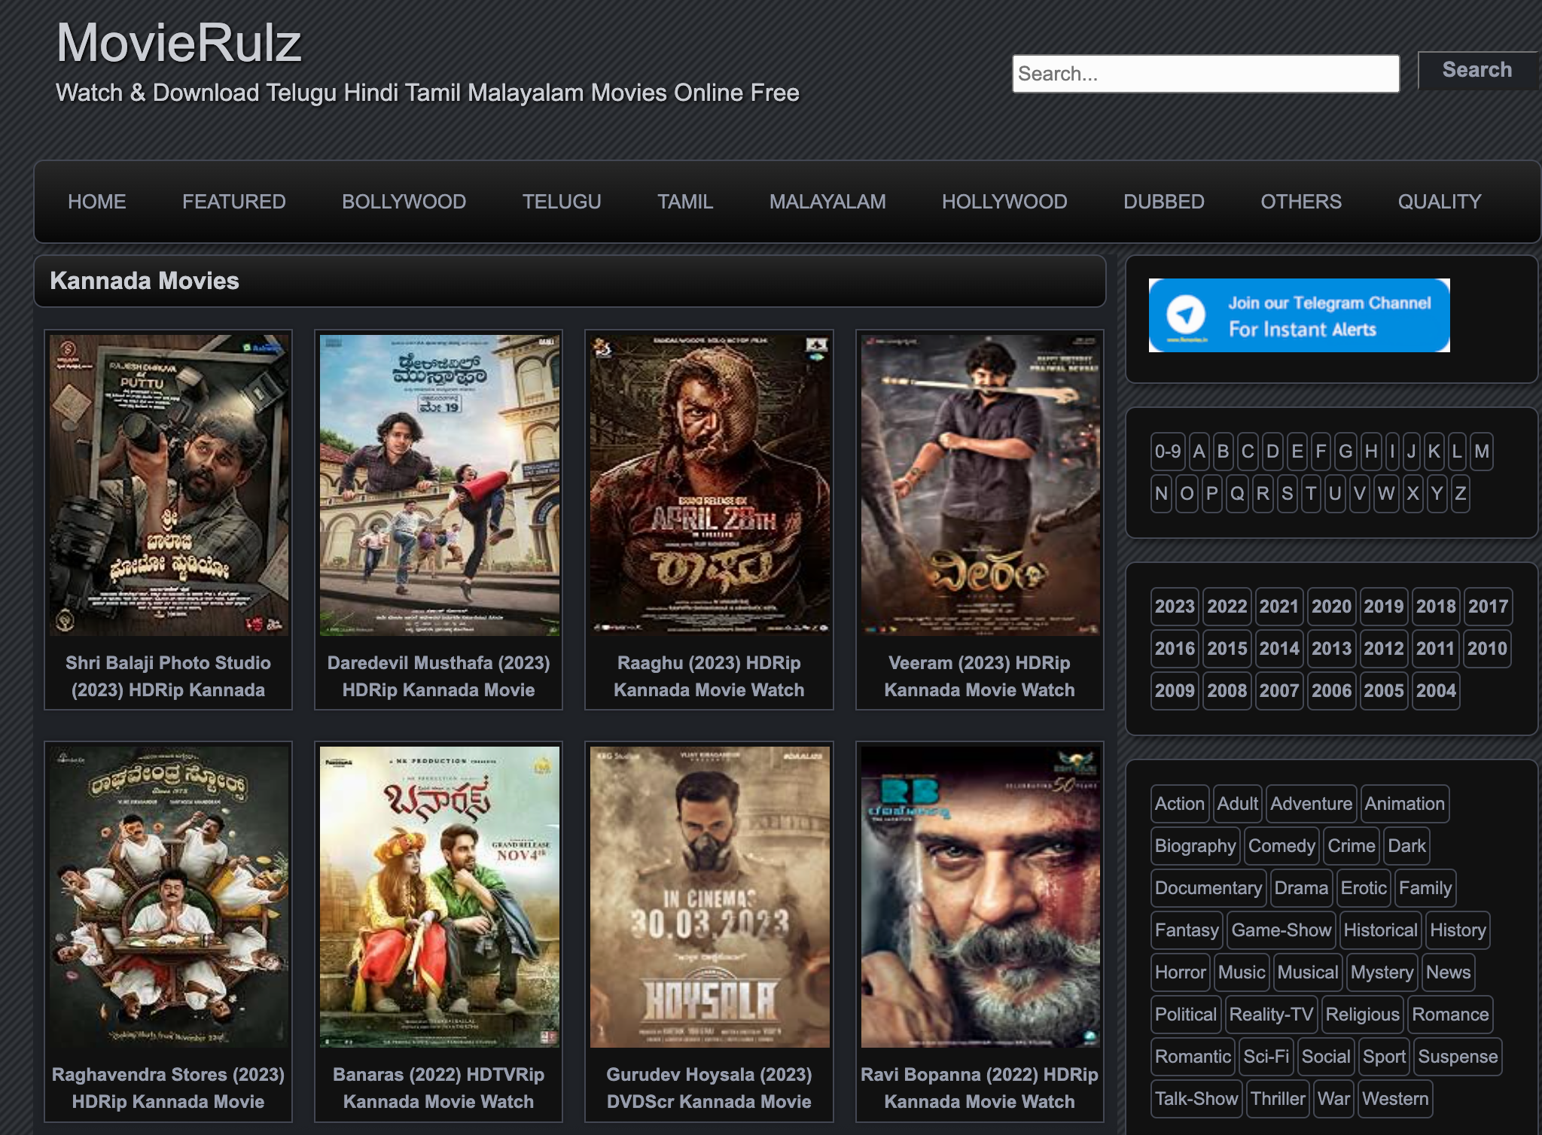Select the 2010 year filter
The width and height of the screenshot is (1542, 1135).
[1487, 649]
